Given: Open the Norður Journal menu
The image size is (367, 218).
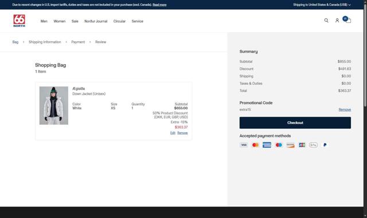Looking at the screenshot, I should 96,21.
